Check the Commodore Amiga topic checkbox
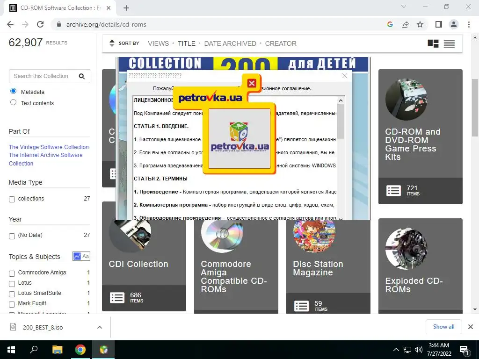This screenshot has width=479, height=359. pyautogui.click(x=12, y=273)
